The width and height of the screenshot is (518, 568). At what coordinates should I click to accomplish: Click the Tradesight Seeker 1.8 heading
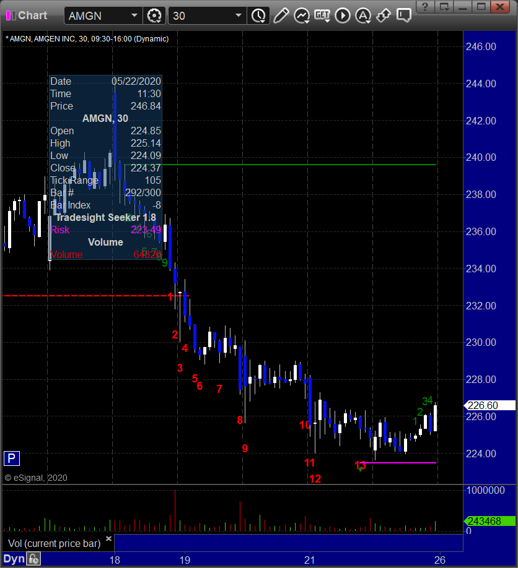click(105, 217)
